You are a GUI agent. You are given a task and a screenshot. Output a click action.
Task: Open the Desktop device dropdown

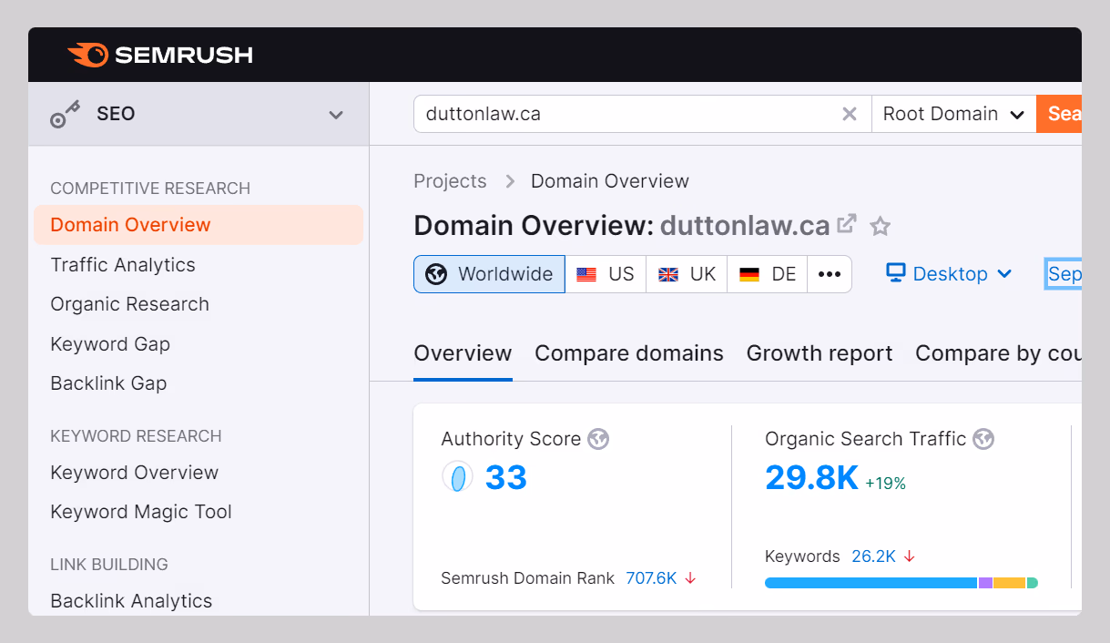point(949,273)
